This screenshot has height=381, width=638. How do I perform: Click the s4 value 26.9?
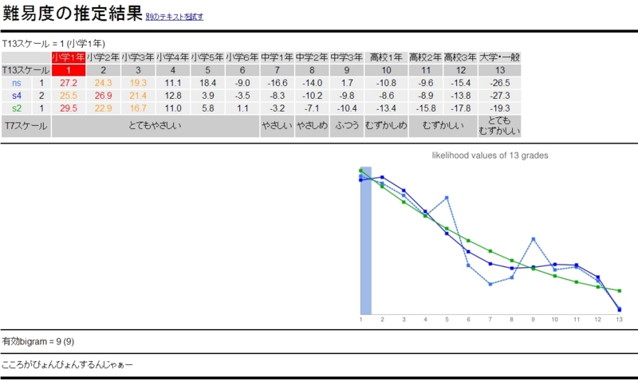(x=103, y=96)
